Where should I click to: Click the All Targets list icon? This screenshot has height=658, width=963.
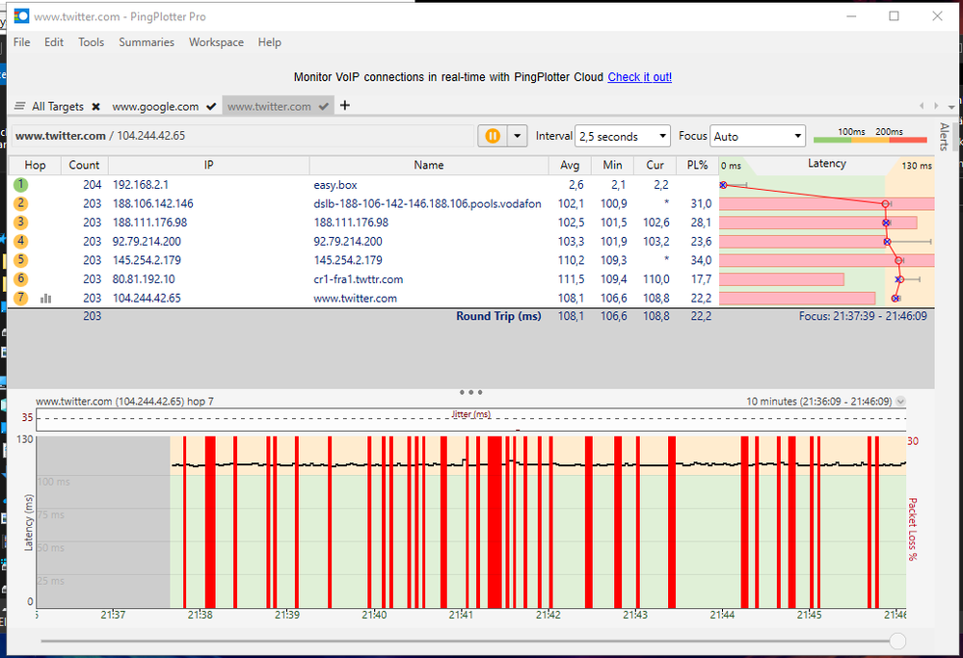tap(19, 106)
